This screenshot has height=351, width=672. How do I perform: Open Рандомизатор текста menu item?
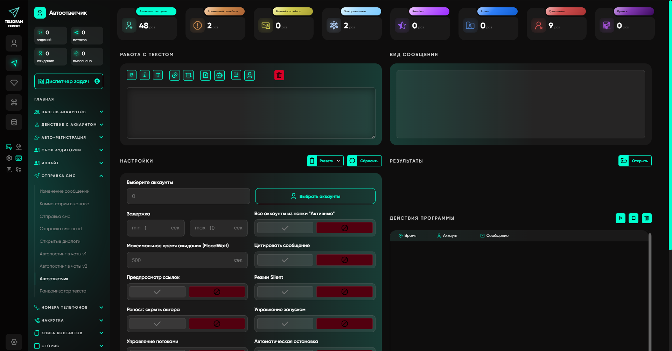point(63,291)
